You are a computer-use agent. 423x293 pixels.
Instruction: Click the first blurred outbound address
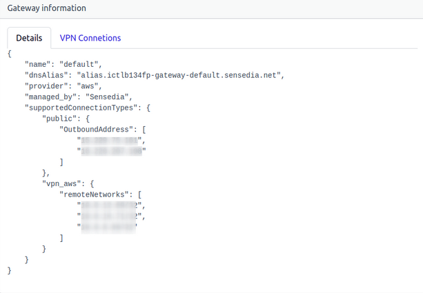(110, 141)
